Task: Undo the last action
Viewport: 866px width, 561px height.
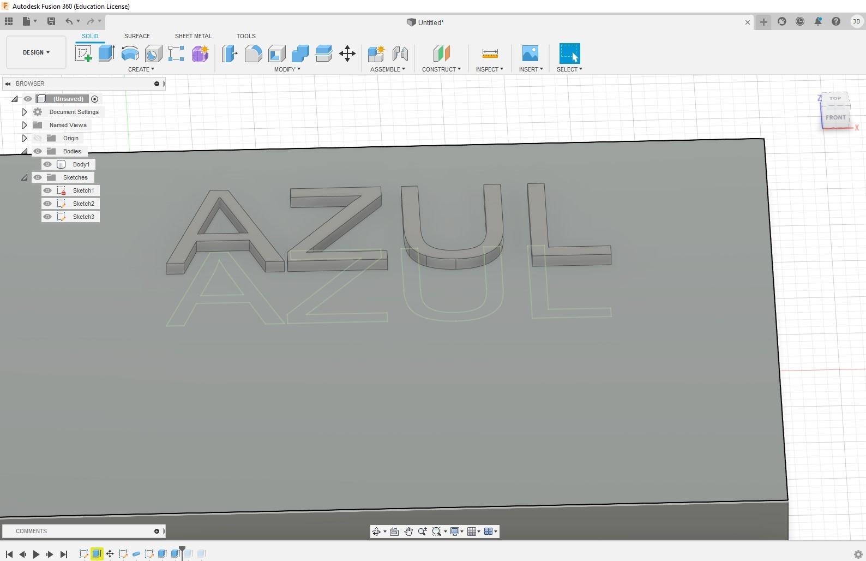Action: click(69, 21)
